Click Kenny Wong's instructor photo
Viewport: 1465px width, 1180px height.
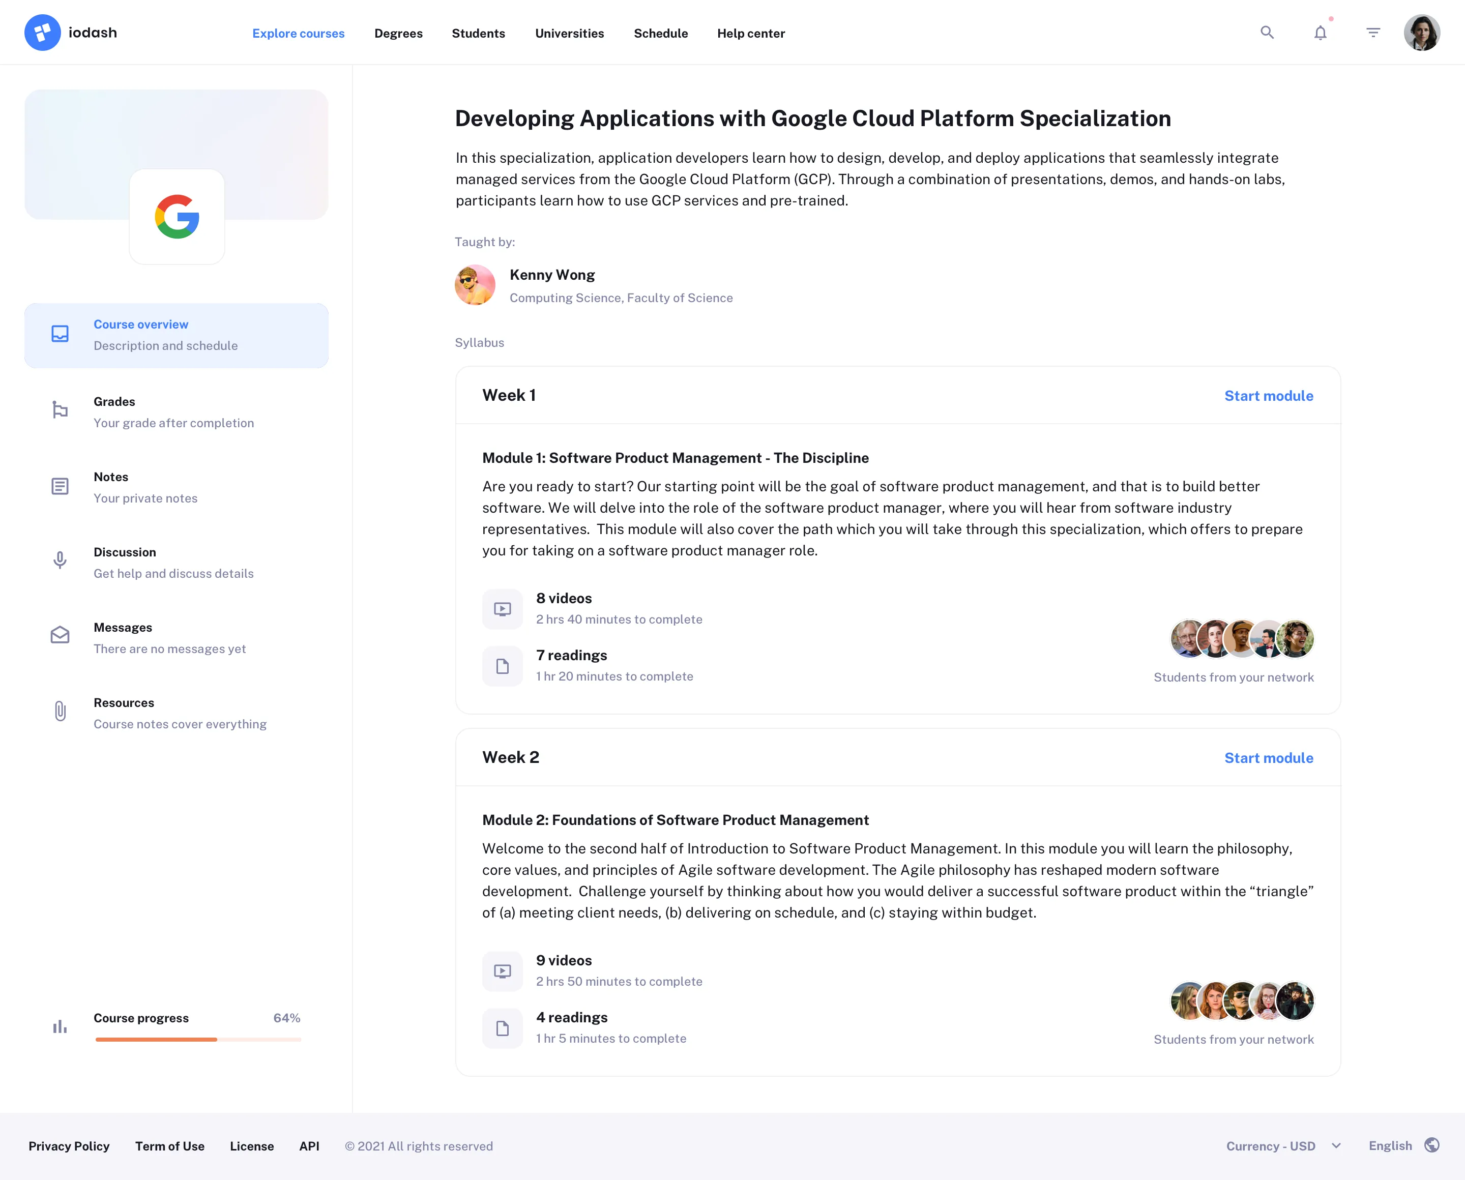[475, 285]
